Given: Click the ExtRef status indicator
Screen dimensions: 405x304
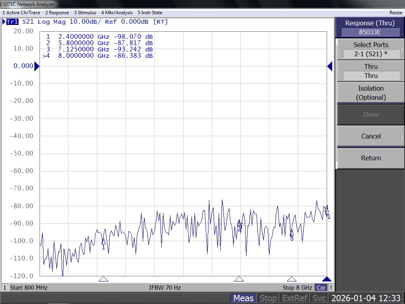Looking at the screenshot, I should [x=295, y=298].
